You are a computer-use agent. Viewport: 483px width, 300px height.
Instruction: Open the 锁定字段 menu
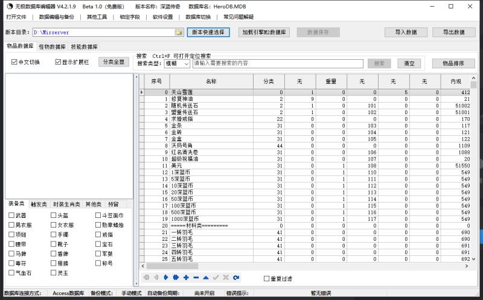click(x=130, y=17)
